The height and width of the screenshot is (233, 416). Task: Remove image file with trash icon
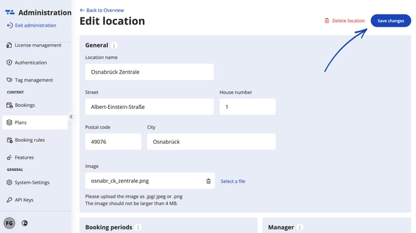(x=208, y=181)
